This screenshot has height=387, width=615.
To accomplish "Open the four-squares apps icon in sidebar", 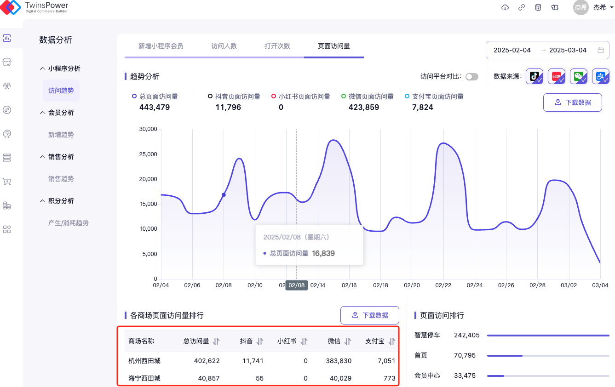I will tap(7, 229).
